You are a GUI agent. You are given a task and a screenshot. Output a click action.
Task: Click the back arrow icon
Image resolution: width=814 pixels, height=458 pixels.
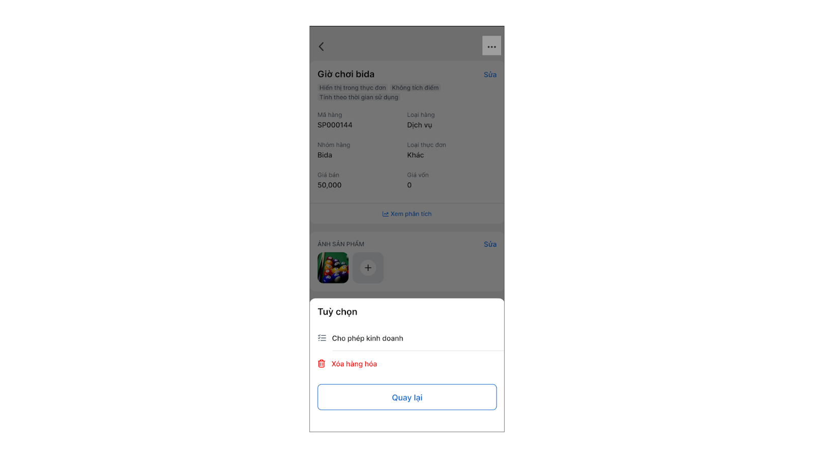click(x=321, y=46)
